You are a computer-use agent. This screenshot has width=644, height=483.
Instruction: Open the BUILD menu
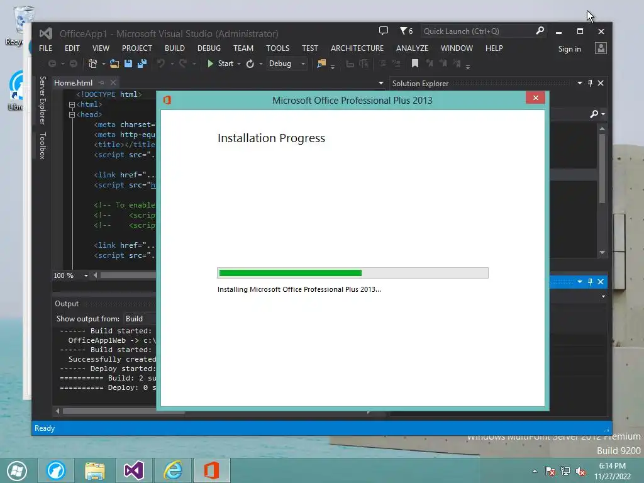pos(175,48)
